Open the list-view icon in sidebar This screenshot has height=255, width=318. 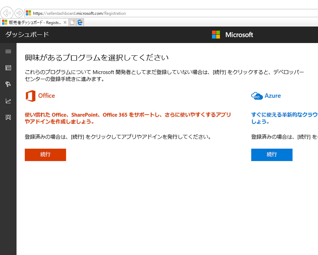click(8, 68)
